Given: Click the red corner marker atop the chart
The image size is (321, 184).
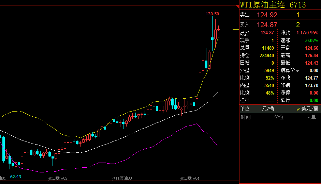Looking at the screenshot, I should [x=238, y=7].
